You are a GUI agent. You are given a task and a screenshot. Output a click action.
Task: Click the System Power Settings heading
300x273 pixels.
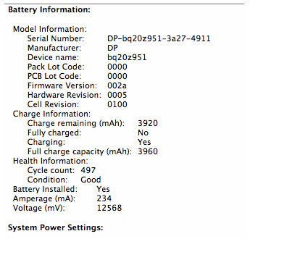(x=55, y=227)
